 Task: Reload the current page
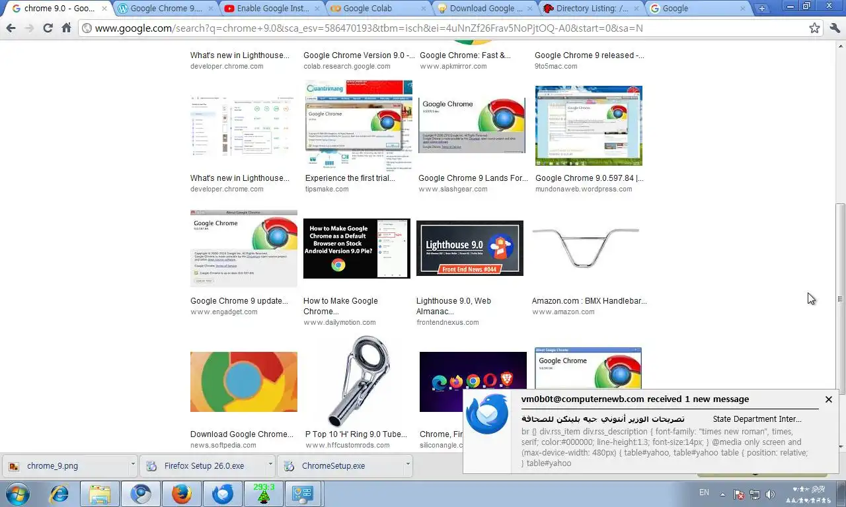tap(48, 28)
